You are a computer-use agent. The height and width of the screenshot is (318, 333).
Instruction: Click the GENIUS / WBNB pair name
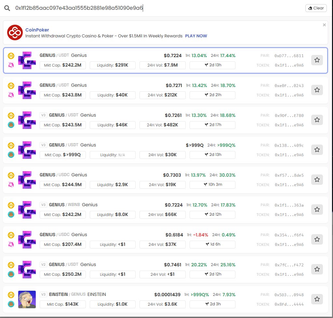[x=64, y=205]
